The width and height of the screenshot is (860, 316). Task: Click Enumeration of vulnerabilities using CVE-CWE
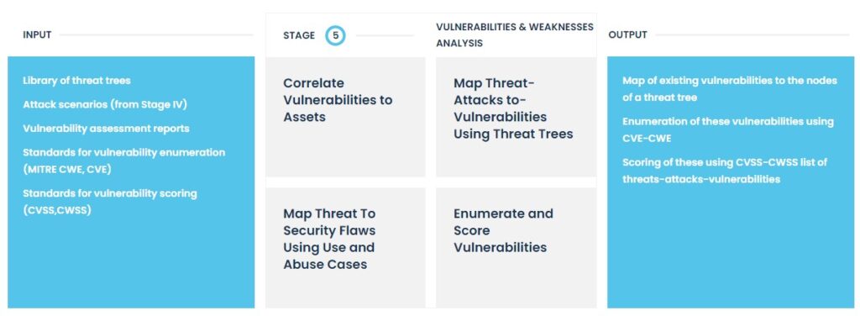pos(728,129)
